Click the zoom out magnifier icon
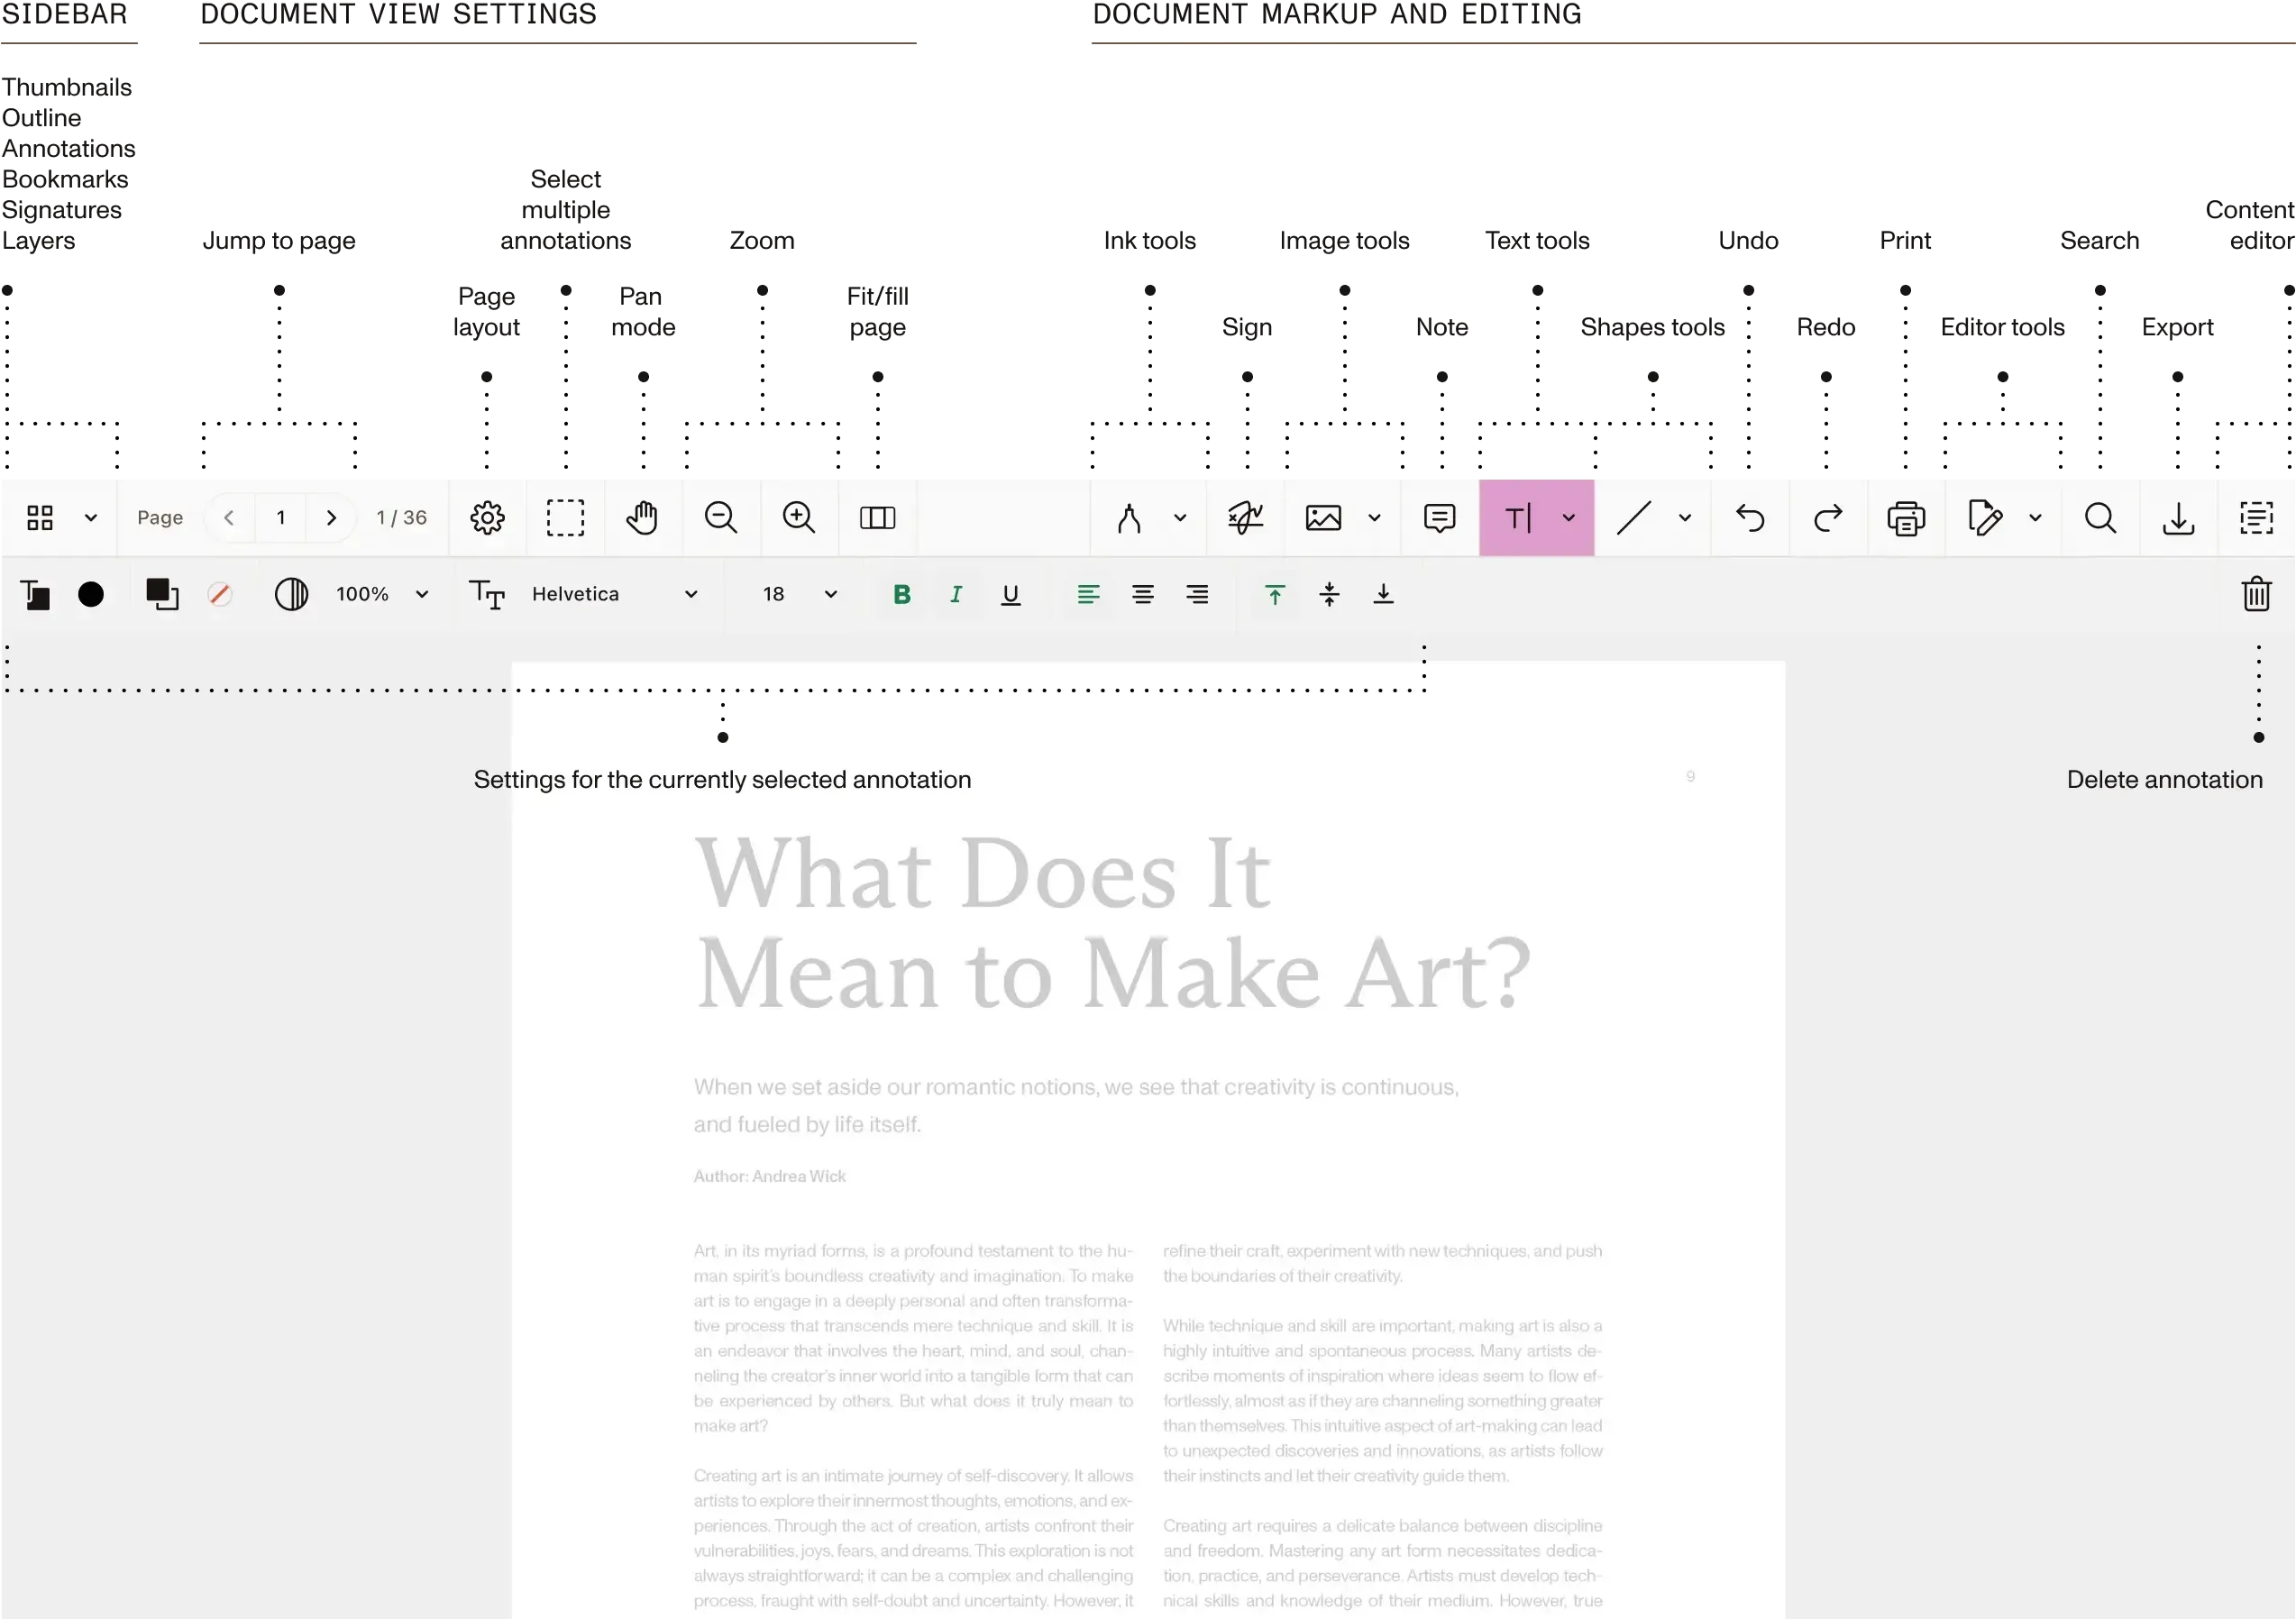2296x1619 pixels. [720, 518]
